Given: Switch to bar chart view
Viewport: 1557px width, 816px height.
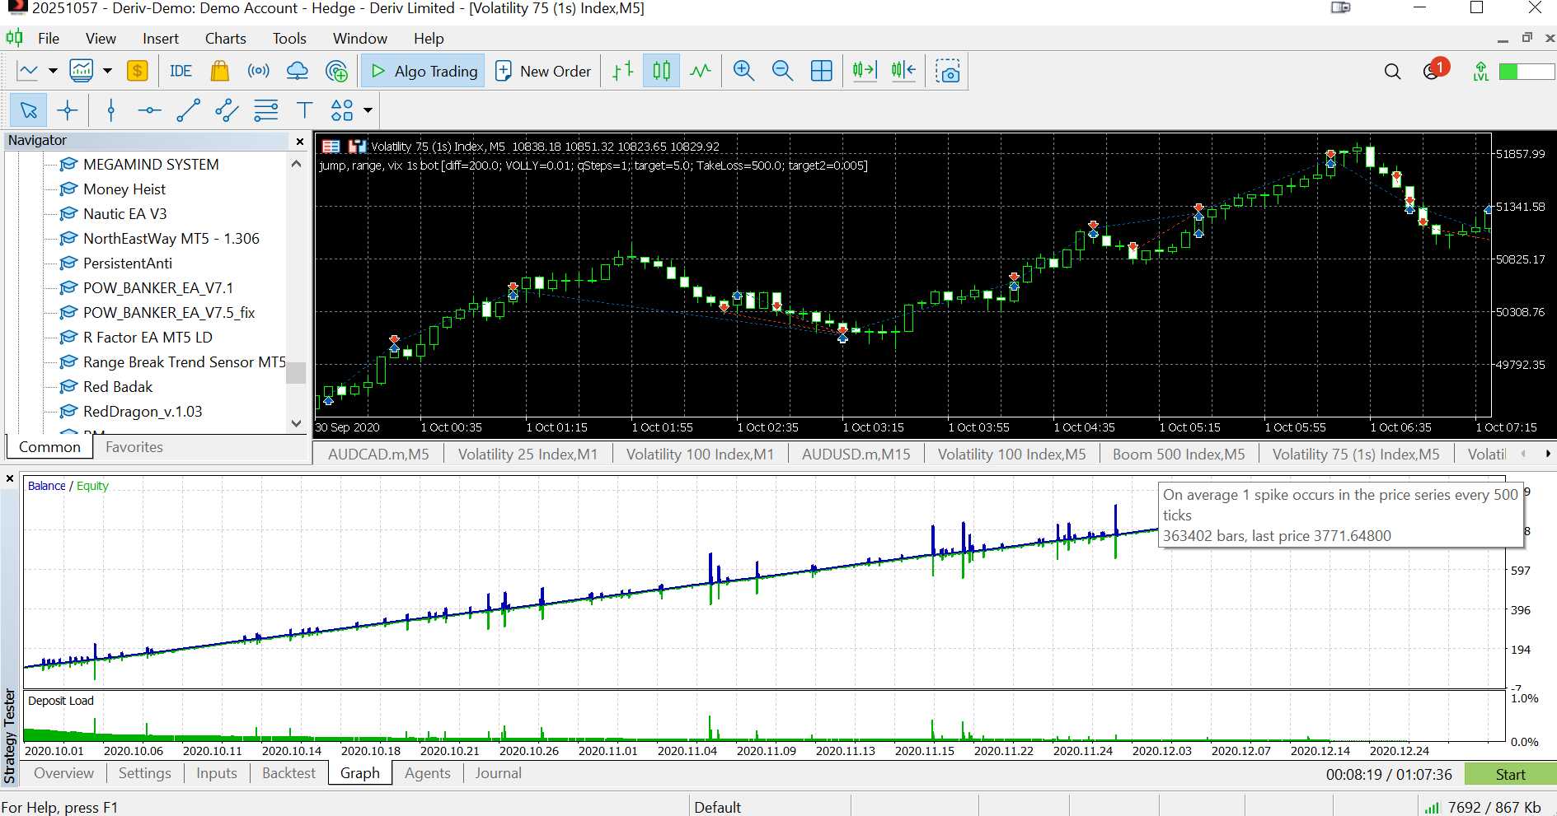Looking at the screenshot, I should point(623,71).
